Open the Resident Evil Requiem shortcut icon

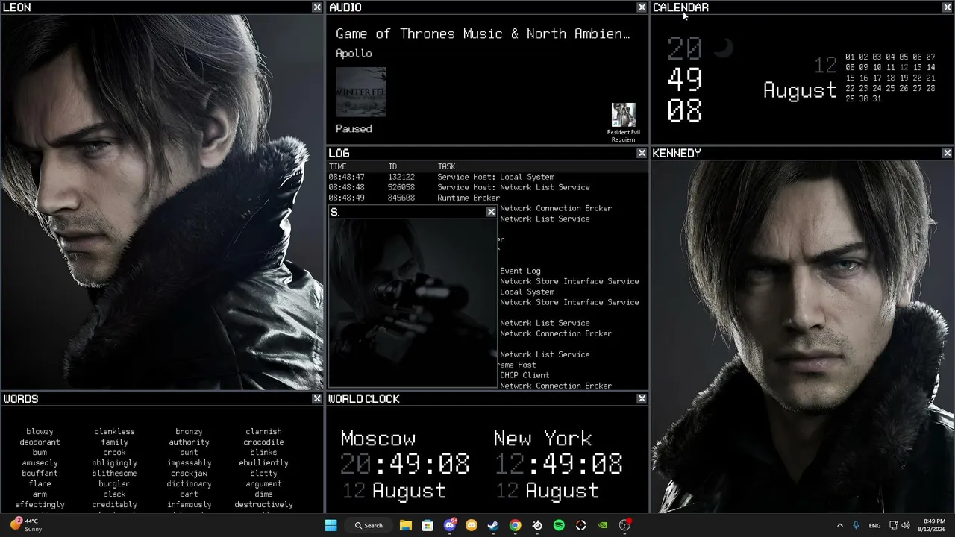click(x=623, y=123)
